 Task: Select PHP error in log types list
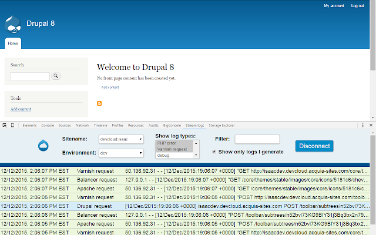174,143
